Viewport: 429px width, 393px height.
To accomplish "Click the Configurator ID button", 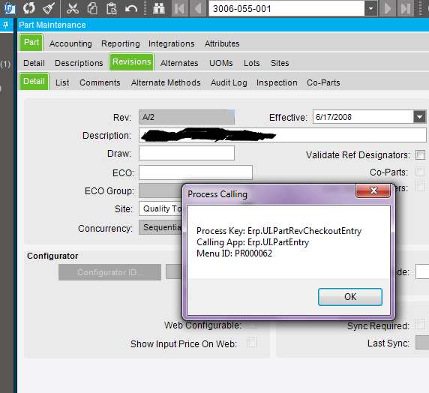I will tap(109, 272).
